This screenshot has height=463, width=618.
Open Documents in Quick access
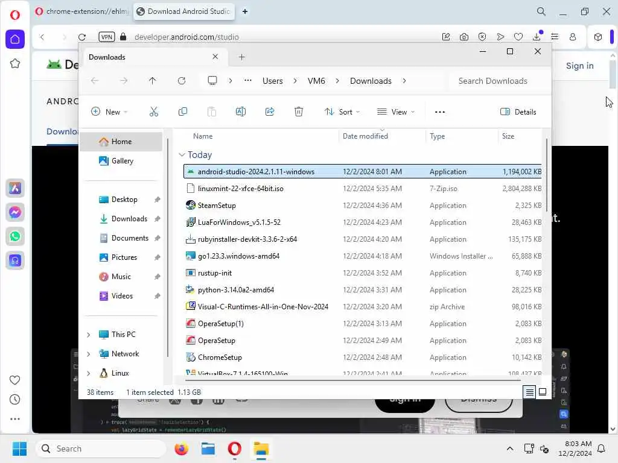(130, 238)
